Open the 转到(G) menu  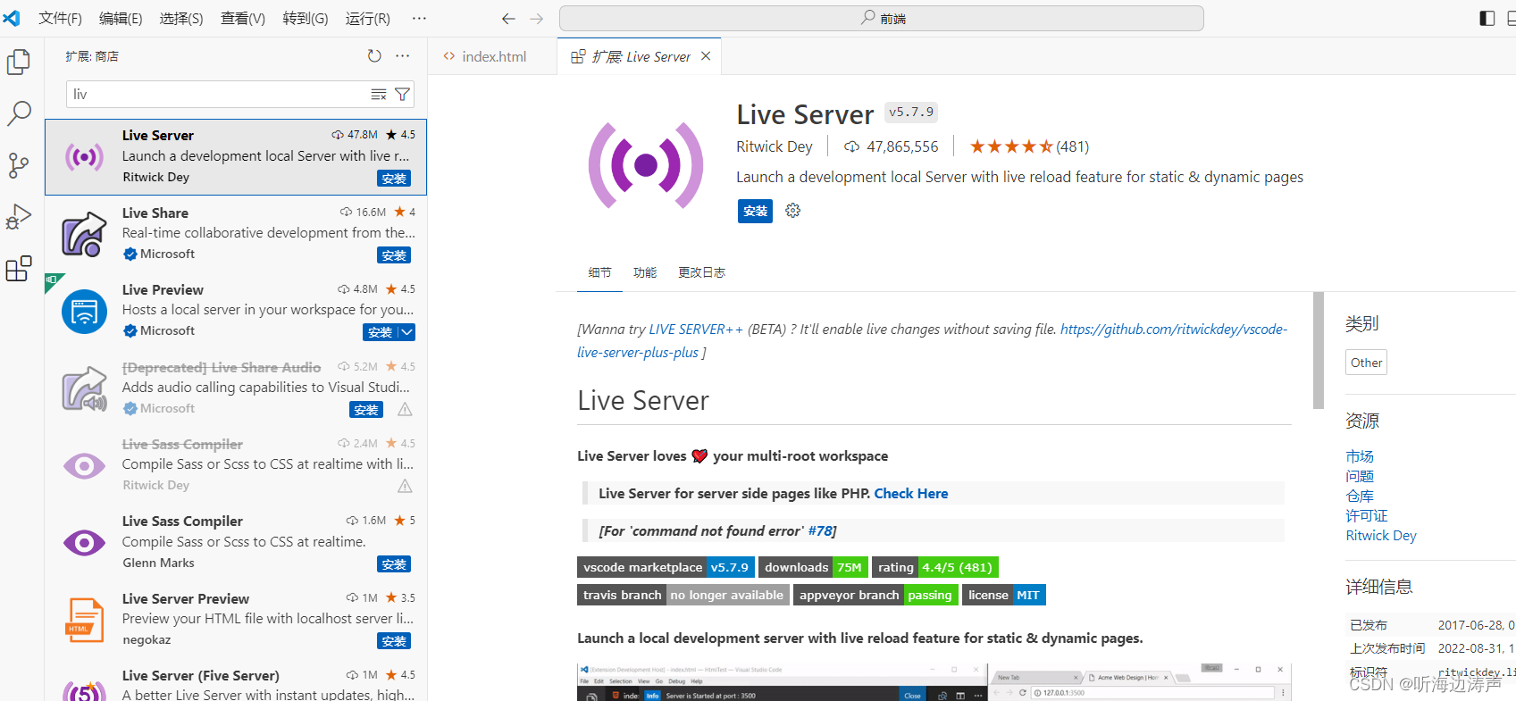(306, 19)
